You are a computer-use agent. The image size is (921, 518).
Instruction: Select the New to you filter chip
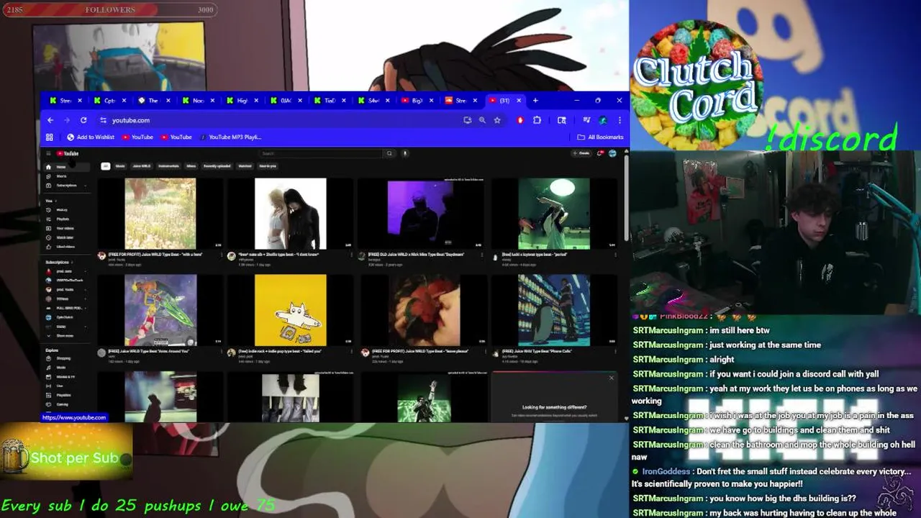268,166
